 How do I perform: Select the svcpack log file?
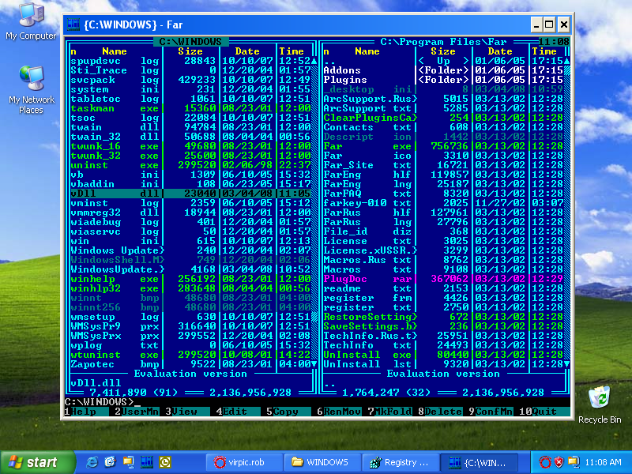point(190,80)
